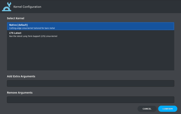This screenshot has width=181, height=114.
Task: Click the Select Kernel heading
Action: coord(16,18)
